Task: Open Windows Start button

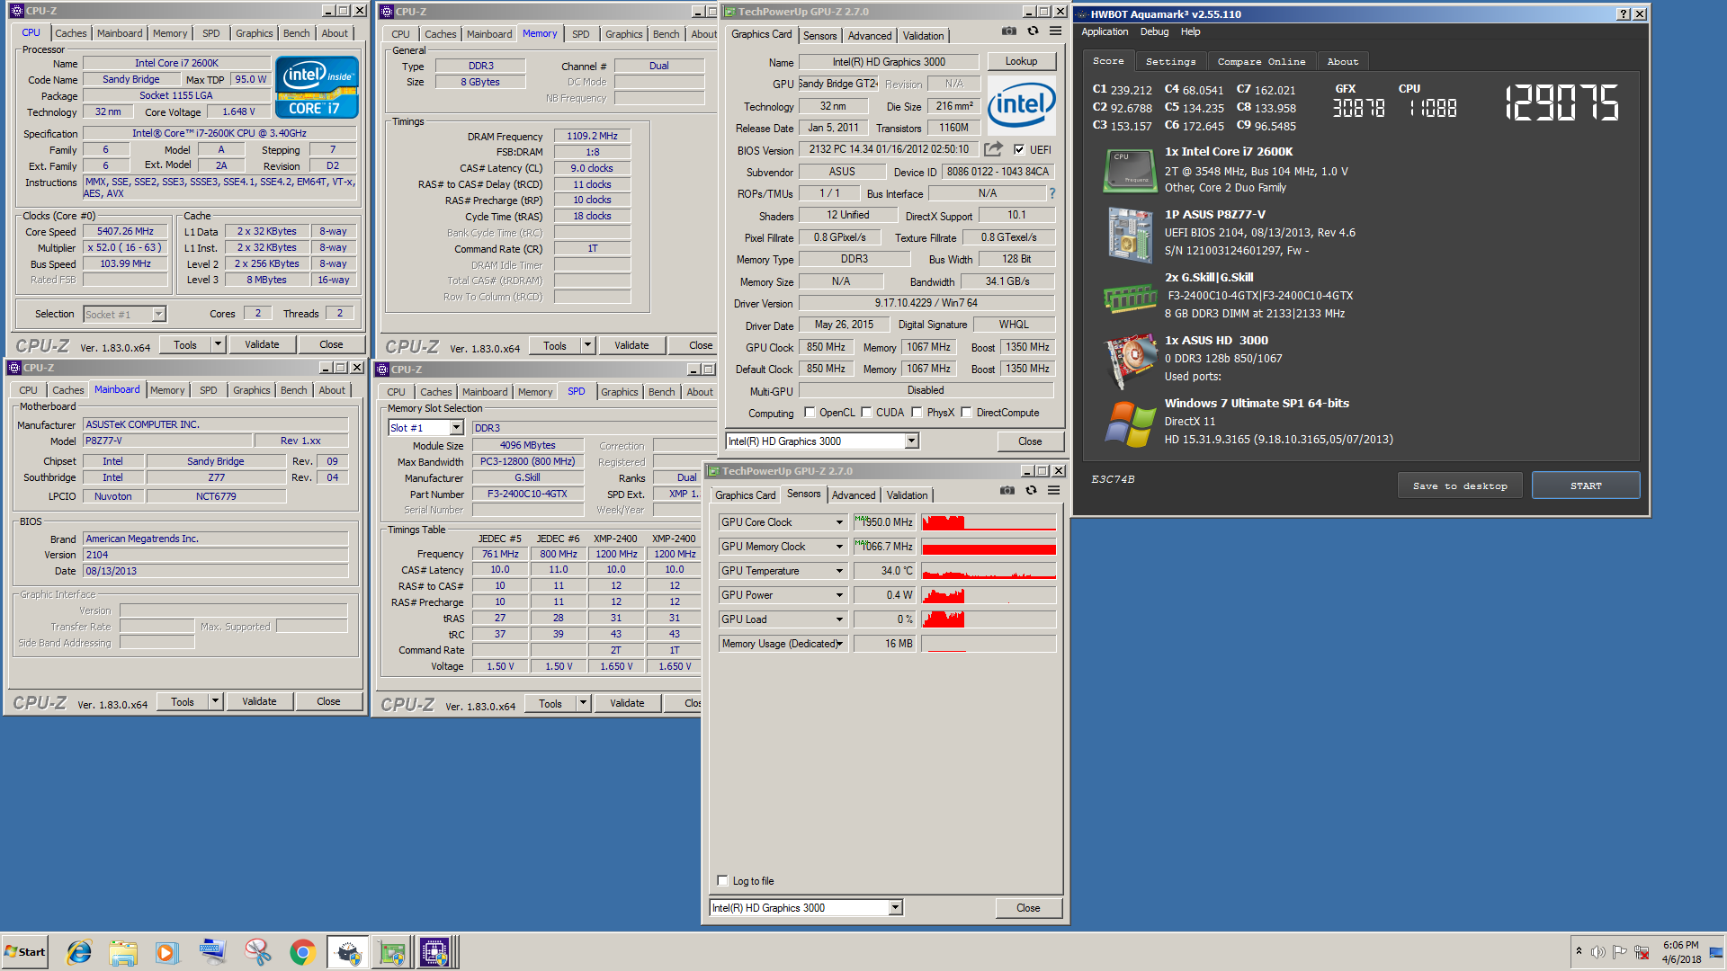Action: point(25,952)
